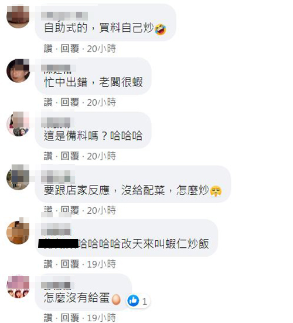Open the avatar beside 這是備料嗎 comment
Screen dimensions: 293x323
18,125
